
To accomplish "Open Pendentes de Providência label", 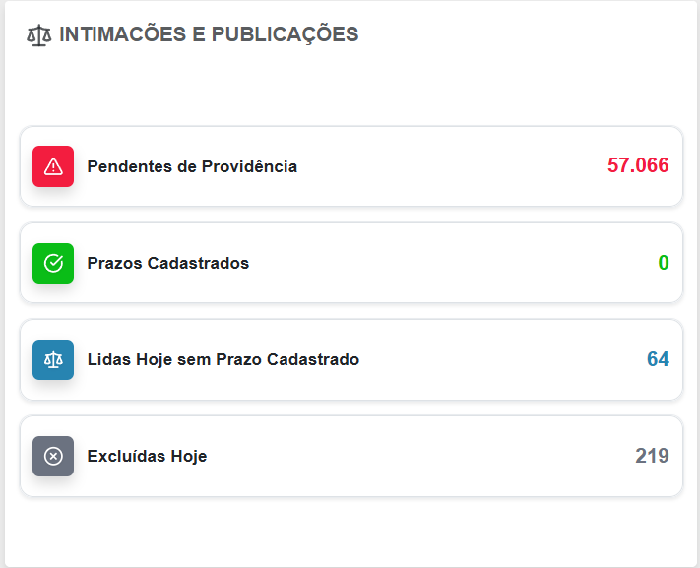I will click(192, 166).
